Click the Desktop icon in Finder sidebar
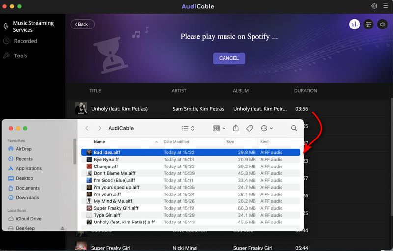Image resolution: width=393 pixels, height=251 pixels. click(x=11, y=178)
